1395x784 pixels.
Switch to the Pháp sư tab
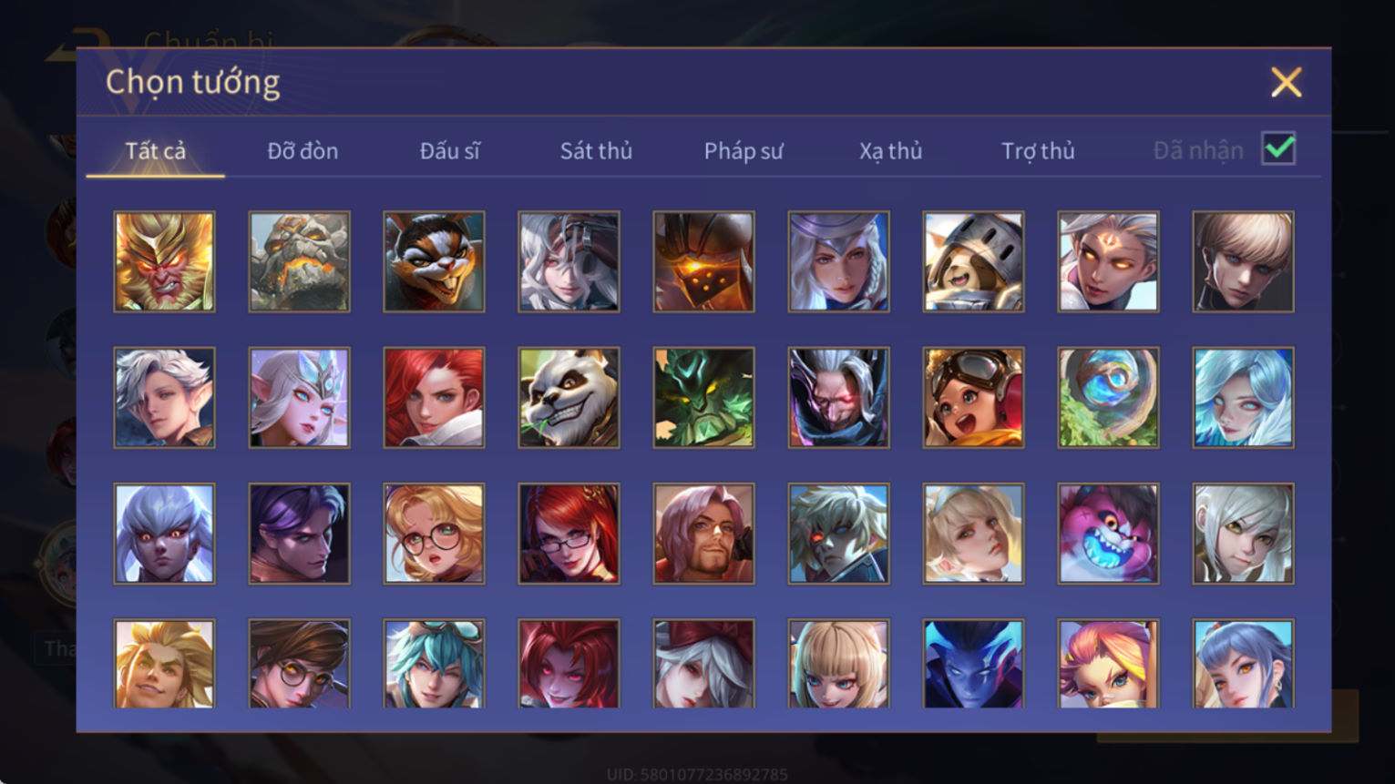(x=743, y=151)
